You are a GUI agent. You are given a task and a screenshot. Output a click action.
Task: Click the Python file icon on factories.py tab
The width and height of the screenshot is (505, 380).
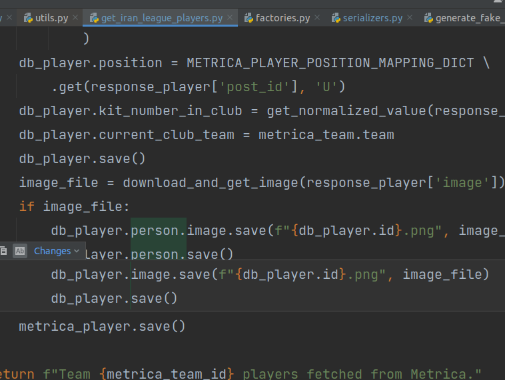pyautogui.click(x=249, y=18)
